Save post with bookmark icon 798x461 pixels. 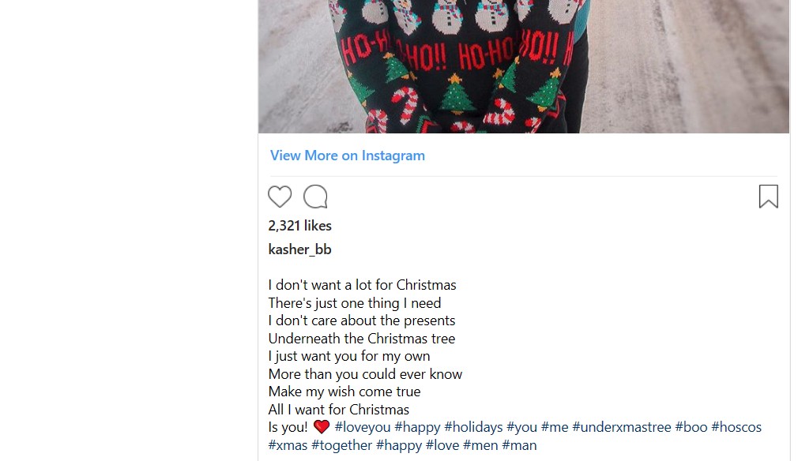point(769,197)
